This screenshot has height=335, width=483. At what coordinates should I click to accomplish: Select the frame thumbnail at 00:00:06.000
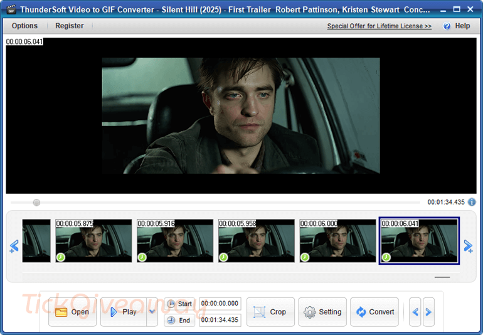point(337,241)
